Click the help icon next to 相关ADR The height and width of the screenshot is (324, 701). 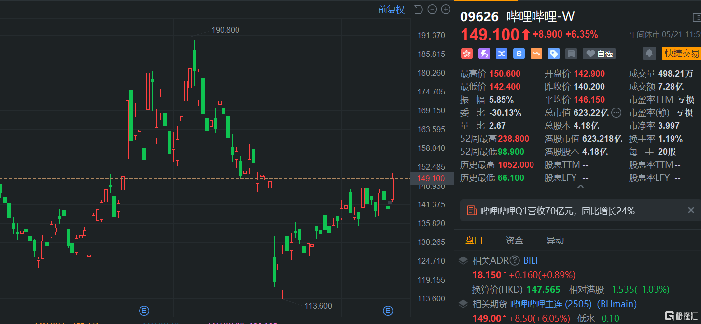[514, 261]
